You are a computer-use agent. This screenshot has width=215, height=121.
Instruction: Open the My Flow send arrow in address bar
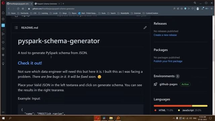[189, 8]
